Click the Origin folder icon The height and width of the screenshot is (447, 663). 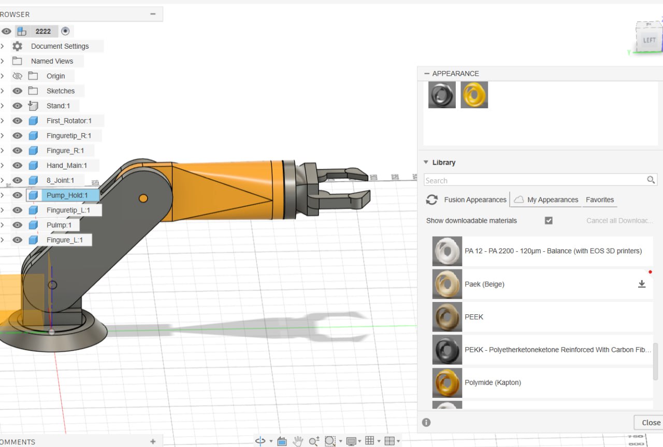(x=33, y=76)
